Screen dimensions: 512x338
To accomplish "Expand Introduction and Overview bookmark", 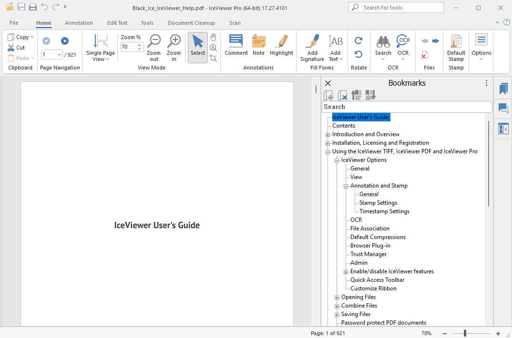I will point(328,135).
